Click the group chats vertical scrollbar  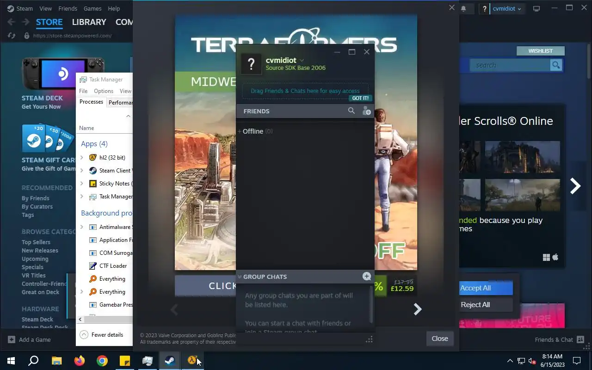tap(371, 304)
